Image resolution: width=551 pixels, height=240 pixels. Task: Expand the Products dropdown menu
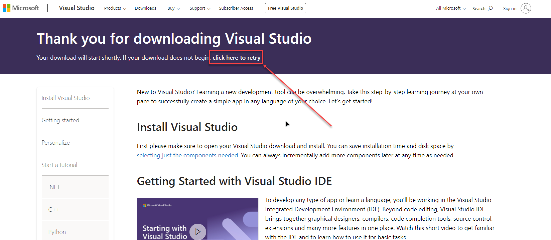pyautogui.click(x=115, y=8)
